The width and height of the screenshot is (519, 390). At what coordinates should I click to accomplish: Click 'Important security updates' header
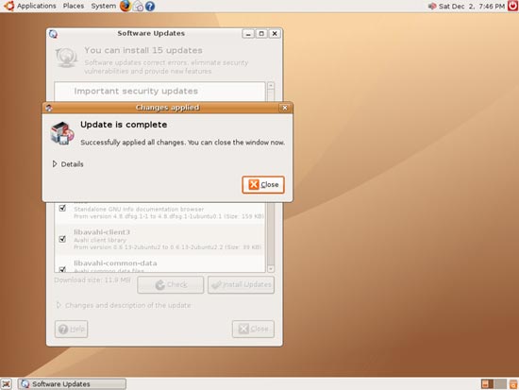136,91
